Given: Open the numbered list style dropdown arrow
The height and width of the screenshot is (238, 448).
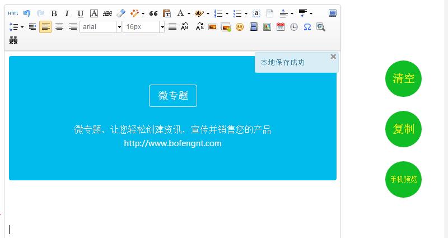Looking at the screenshot, I should tap(227, 13).
